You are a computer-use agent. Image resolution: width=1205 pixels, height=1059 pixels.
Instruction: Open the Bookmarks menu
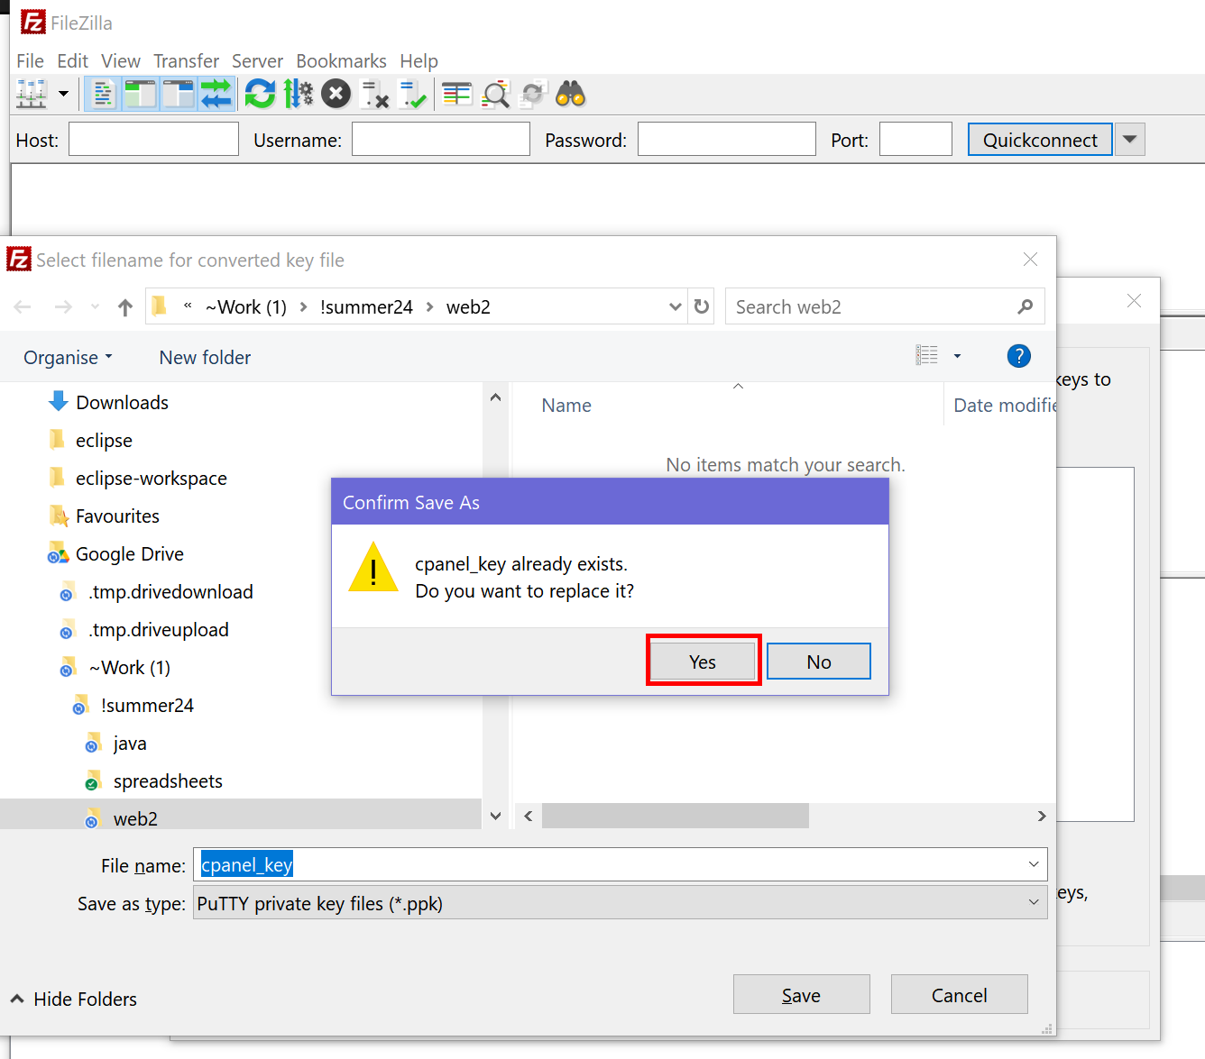point(341,60)
